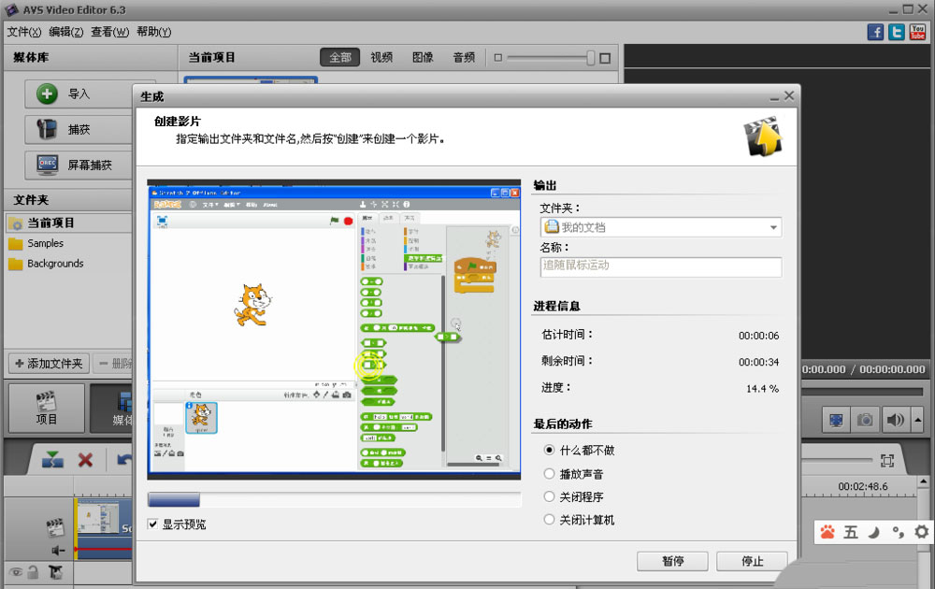Viewport: 935px width, 589px height.
Task: Click the large thumbnail size icon
Action: pyautogui.click(x=605, y=58)
